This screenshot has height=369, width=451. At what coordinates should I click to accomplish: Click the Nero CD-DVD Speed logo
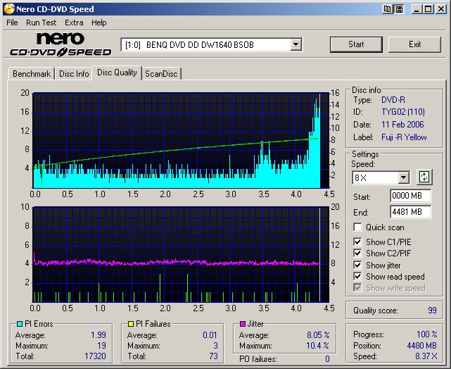[x=61, y=44]
